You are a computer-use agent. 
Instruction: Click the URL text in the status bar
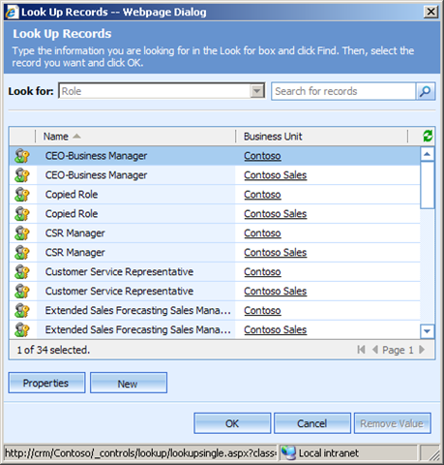click(x=141, y=453)
